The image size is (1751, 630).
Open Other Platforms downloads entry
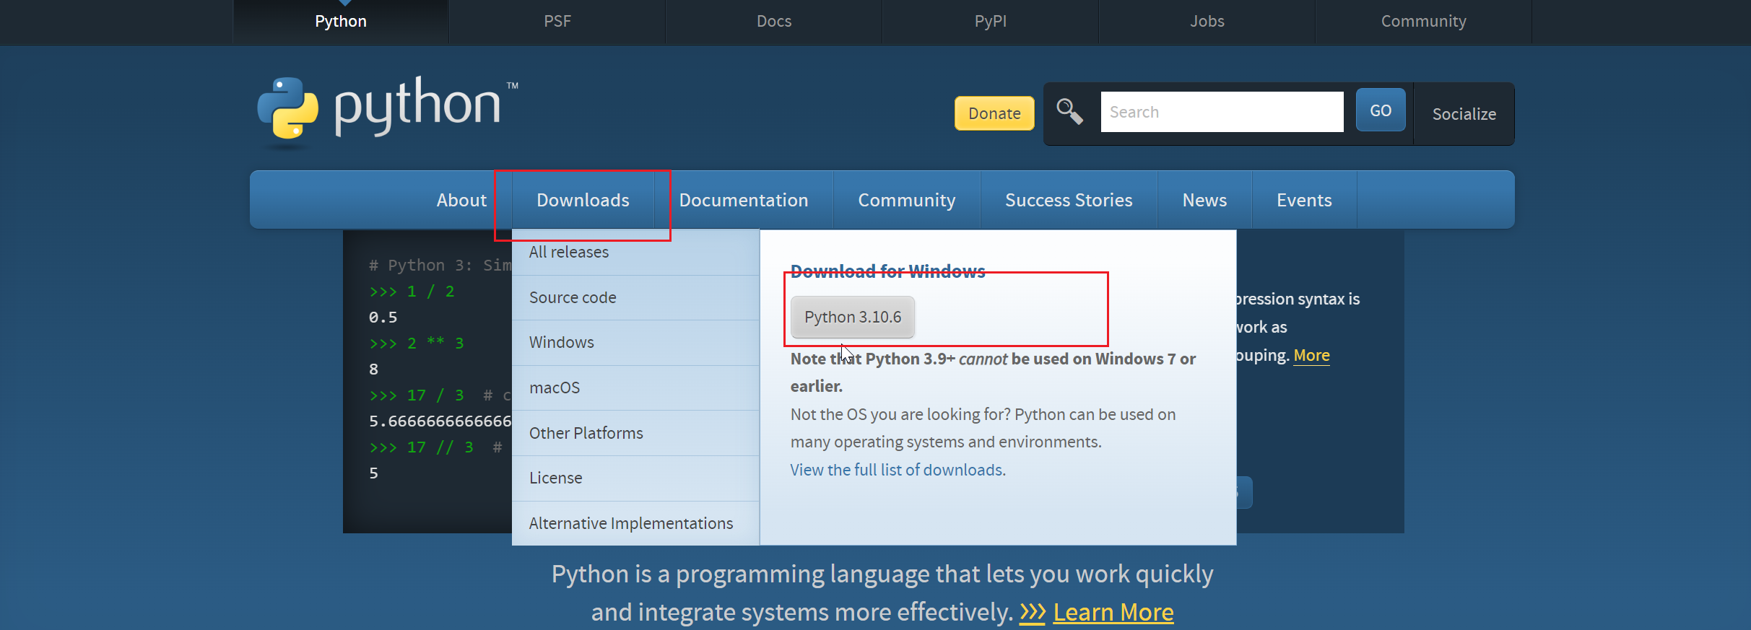[x=586, y=433]
